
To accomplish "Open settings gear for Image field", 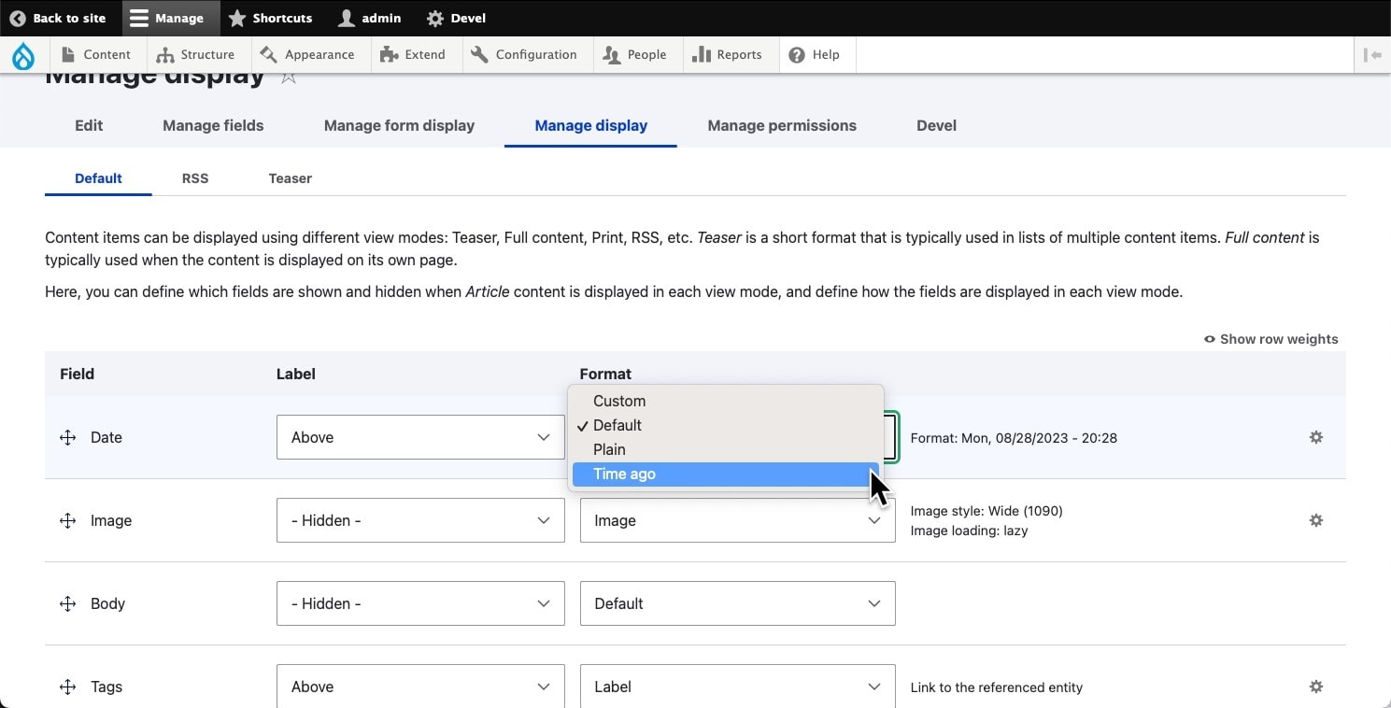I will coord(1316,520).
